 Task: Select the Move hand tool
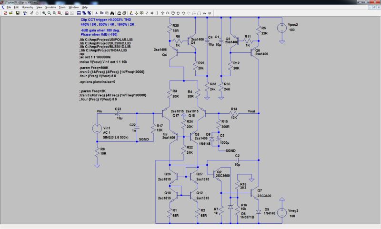coord(173,13)
